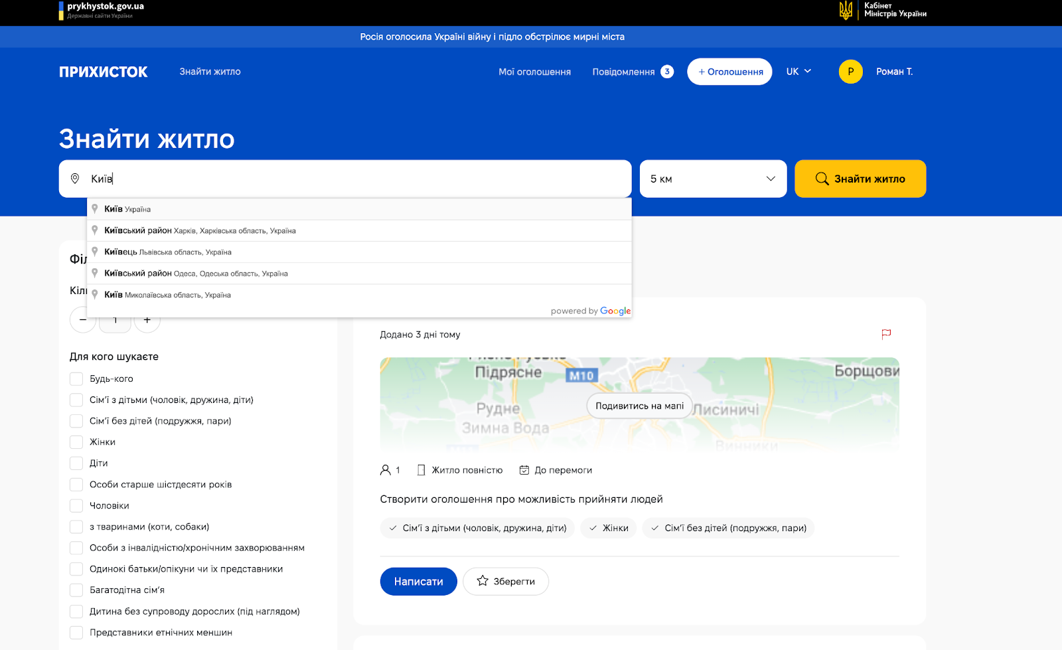Viewport: 1062px width, 650px height.
Task: Open Повідомлення messages
Action: click(x=623, y=72)
